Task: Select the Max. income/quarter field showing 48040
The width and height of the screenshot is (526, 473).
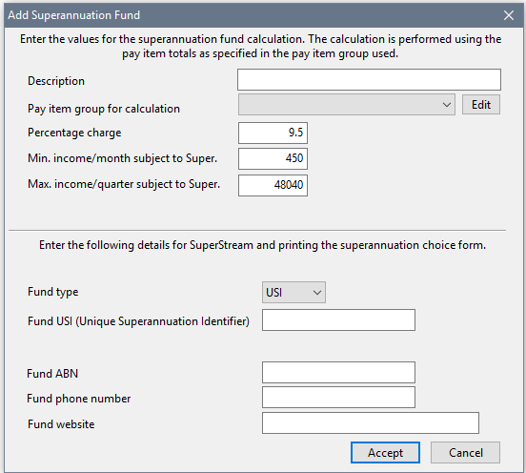Action: coord(273,185)
